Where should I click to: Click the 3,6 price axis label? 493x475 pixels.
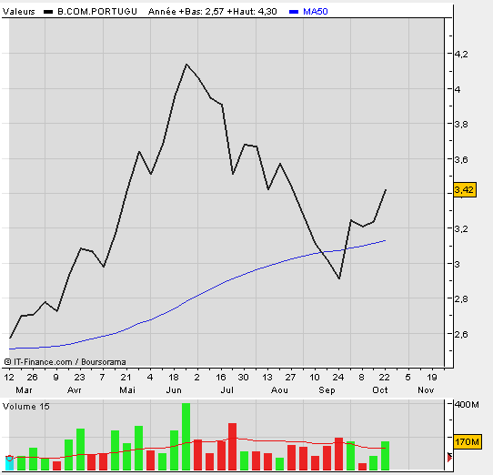pyautogui.click(x=461, y=159)
